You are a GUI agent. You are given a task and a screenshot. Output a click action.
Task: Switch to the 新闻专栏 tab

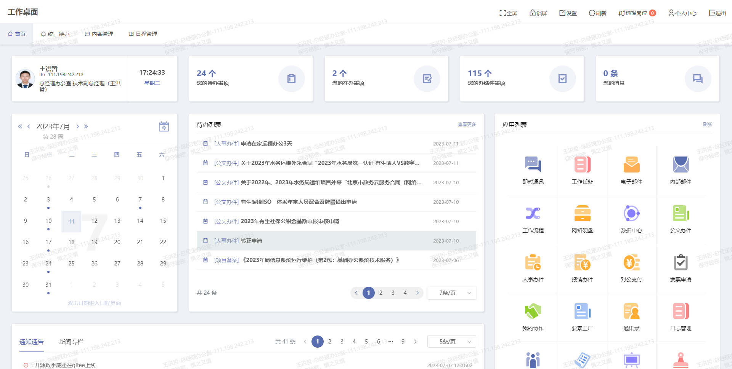(71, 342)
